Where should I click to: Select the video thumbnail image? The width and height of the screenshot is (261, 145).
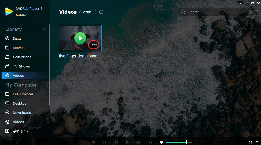point(80,38)
